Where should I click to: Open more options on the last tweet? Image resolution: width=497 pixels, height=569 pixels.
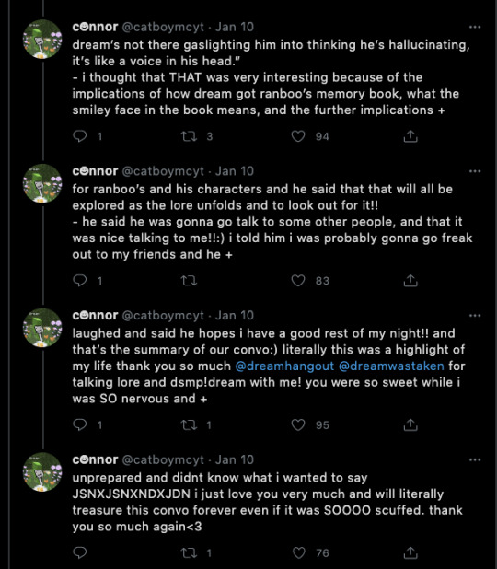click(475, 459)
